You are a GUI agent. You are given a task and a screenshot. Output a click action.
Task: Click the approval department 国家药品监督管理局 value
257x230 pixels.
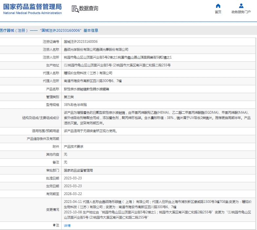click(x=78, y=171)
